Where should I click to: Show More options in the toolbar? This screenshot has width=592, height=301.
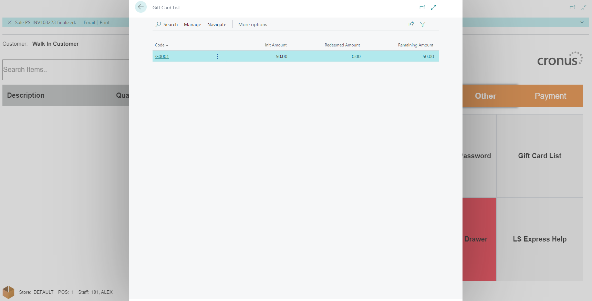pos(252,24)
